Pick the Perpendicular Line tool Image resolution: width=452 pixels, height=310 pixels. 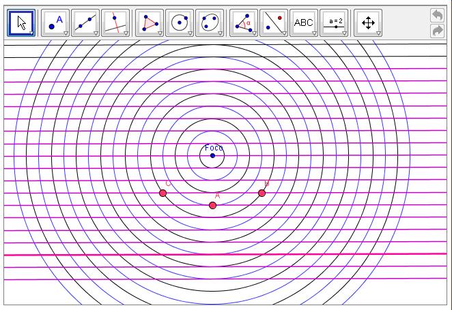coord(115,22)
